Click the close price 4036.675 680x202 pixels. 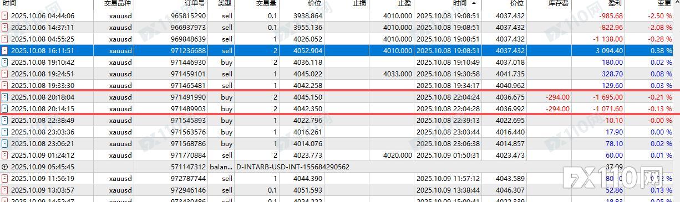510,97
